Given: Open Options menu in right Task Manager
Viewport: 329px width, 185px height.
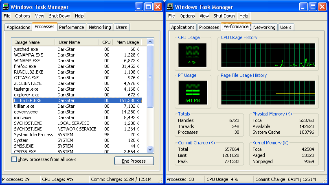Looking at the screenshot, I should [187, 16].
